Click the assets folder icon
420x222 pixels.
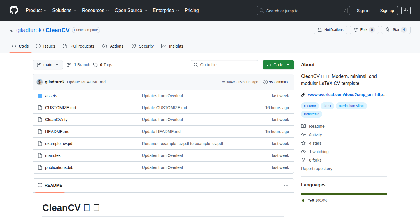40,96
